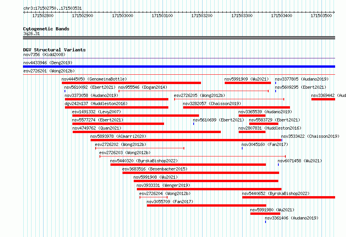Click the nsv5440320 (ByrskaBishop2022) label
346x237 pixels.
[x=144, y=161]
